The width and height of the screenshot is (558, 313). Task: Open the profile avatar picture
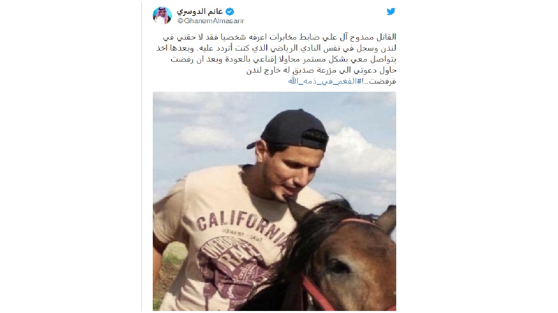[162, 15]
